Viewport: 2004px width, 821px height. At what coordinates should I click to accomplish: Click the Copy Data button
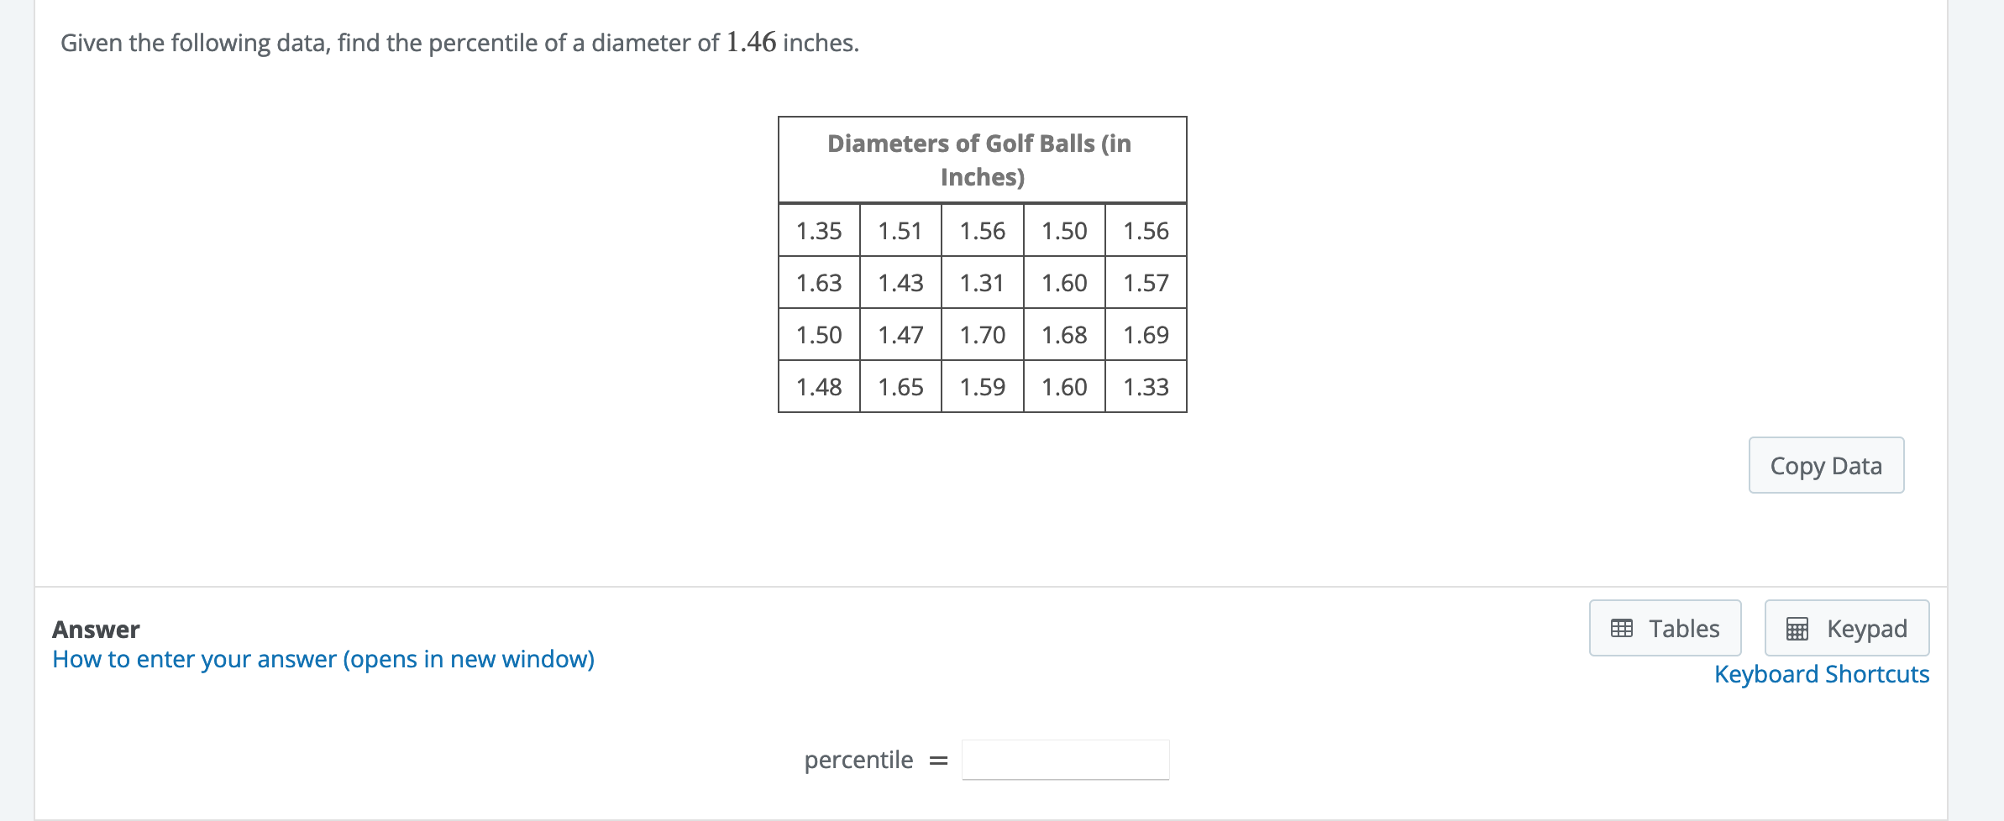(1827, 465)
